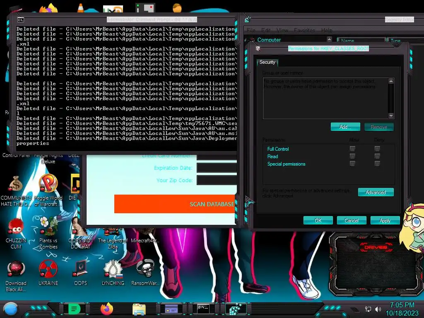Click the group list vertical scrollbar track
Viewport: 424px width, 318px height.
pyautogui.click(x=391, y=99)
